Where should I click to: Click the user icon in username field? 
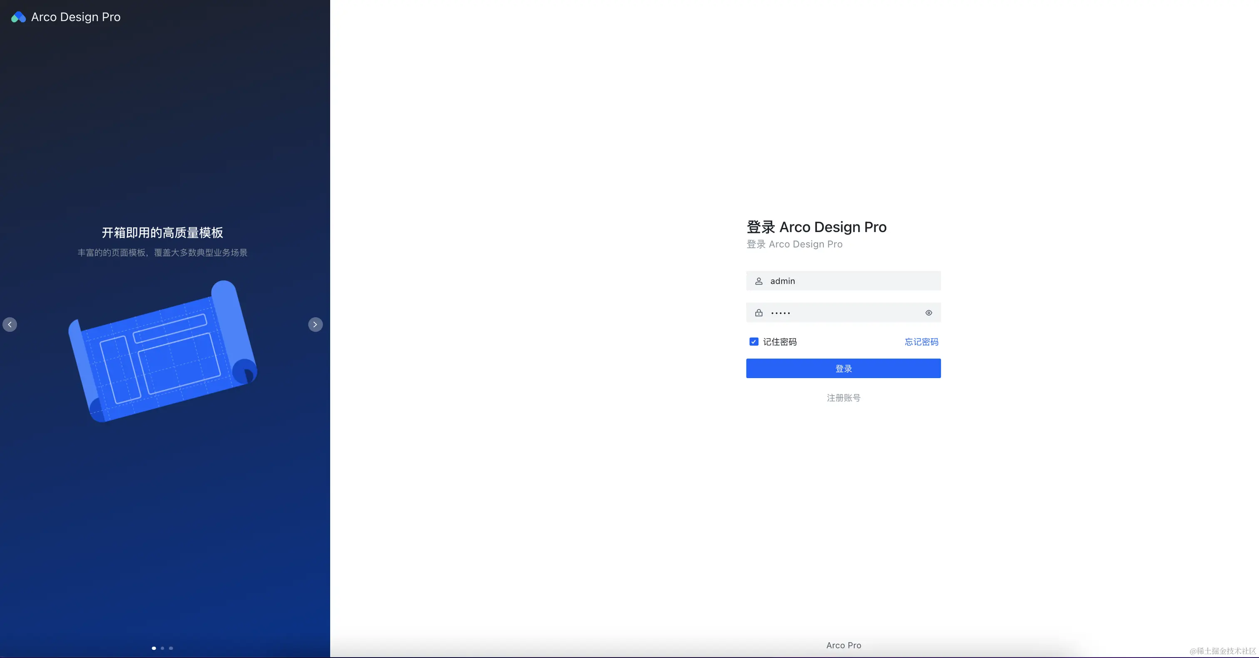(x=759, y=281)
